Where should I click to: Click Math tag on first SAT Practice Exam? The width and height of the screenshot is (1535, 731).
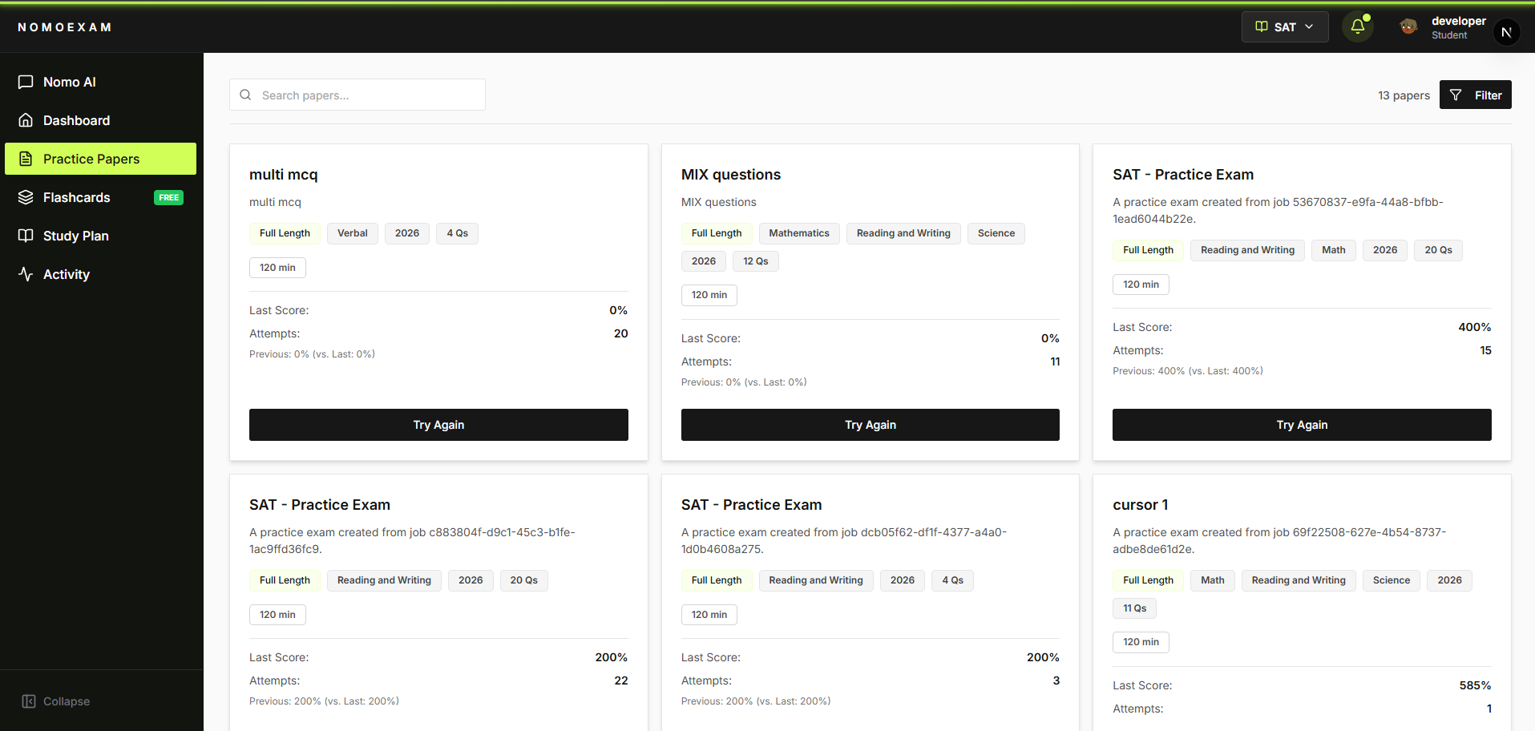click(1334, 250)
